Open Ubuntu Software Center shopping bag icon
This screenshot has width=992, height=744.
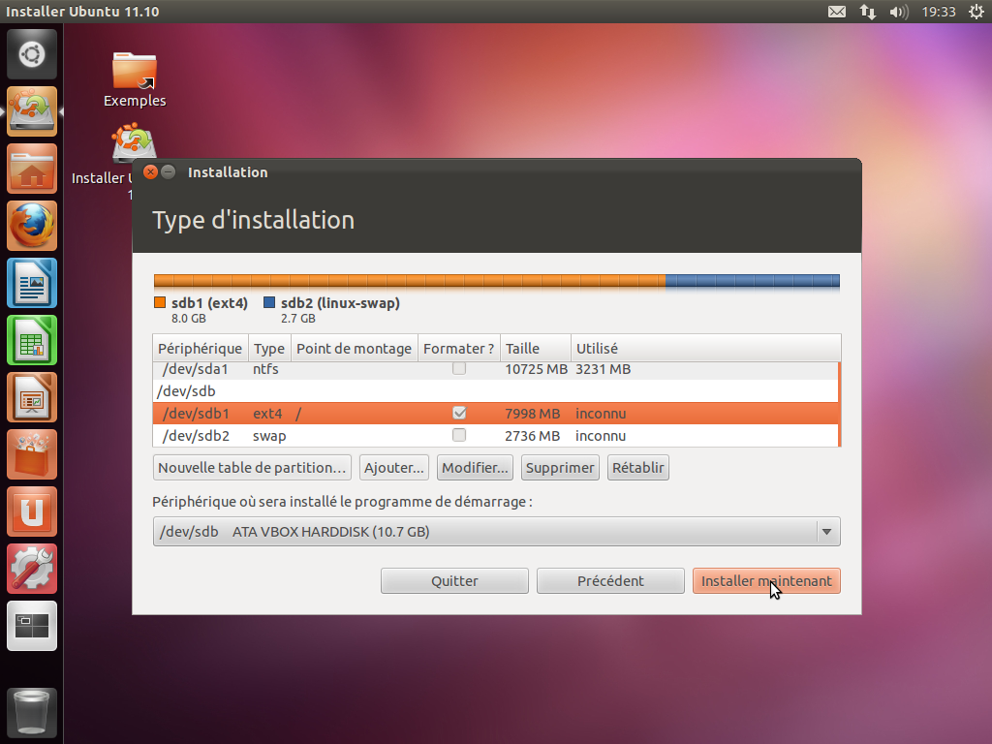32,454
